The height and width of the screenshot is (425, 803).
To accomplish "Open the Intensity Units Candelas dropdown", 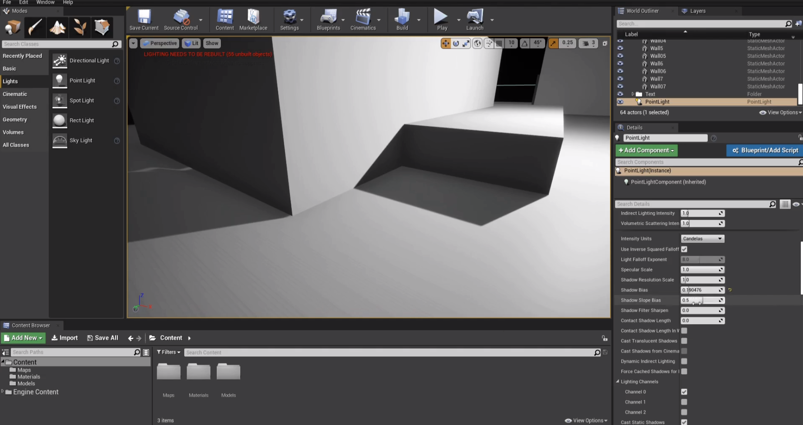I will click(x=702, y=238).
